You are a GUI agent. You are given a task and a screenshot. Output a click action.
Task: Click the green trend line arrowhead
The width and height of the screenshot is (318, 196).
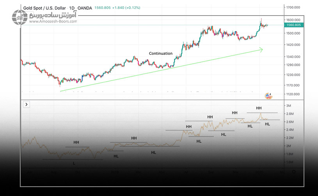click(x=261, y=49)
